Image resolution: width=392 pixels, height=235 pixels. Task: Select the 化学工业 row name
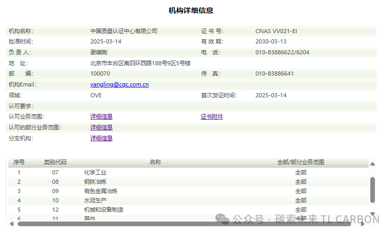click(95, 172)
